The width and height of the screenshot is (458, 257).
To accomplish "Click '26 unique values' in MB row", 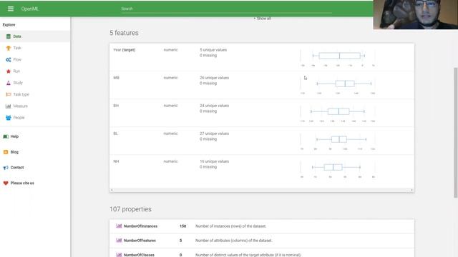I will [x=215, y=78].
